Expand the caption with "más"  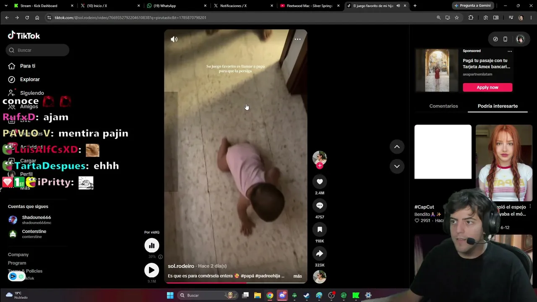(297, 276)
